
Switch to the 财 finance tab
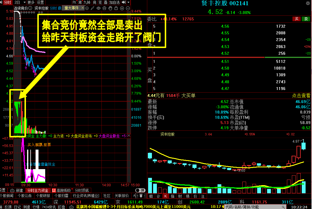pyautogui.click(x=180, y=196)
